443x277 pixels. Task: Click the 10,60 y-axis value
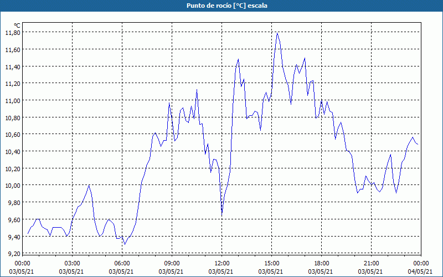13,135
